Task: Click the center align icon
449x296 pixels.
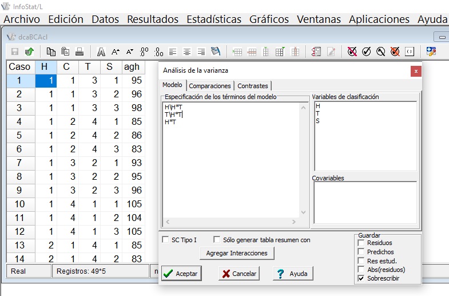Action: pos(186,52)
